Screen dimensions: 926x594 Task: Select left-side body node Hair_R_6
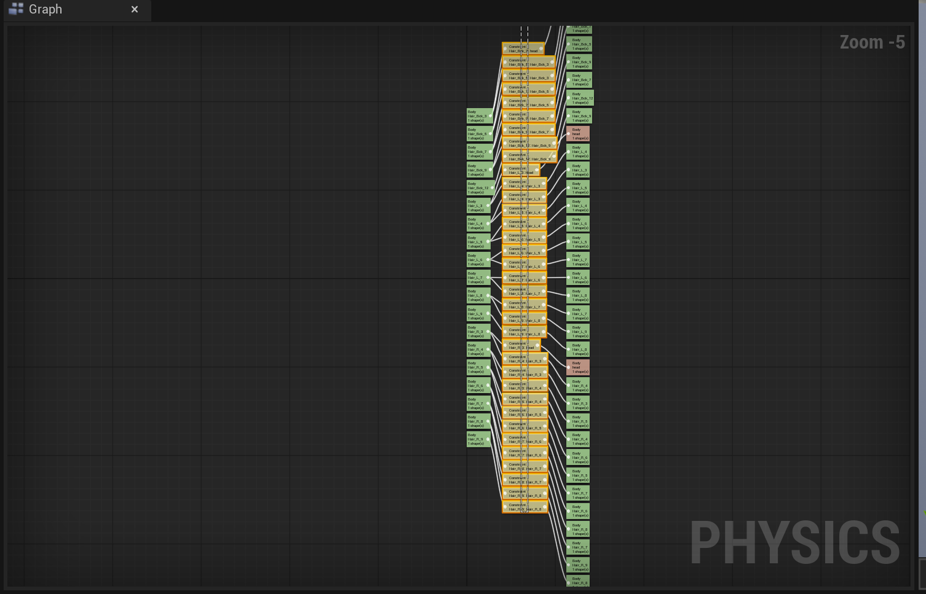[479, 386]
